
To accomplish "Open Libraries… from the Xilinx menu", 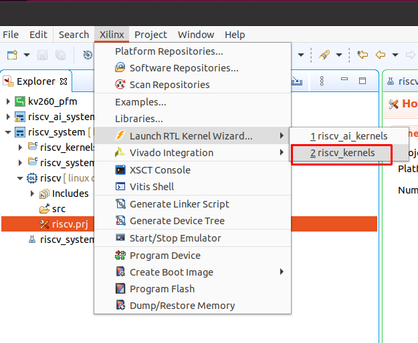I will 193,119.
